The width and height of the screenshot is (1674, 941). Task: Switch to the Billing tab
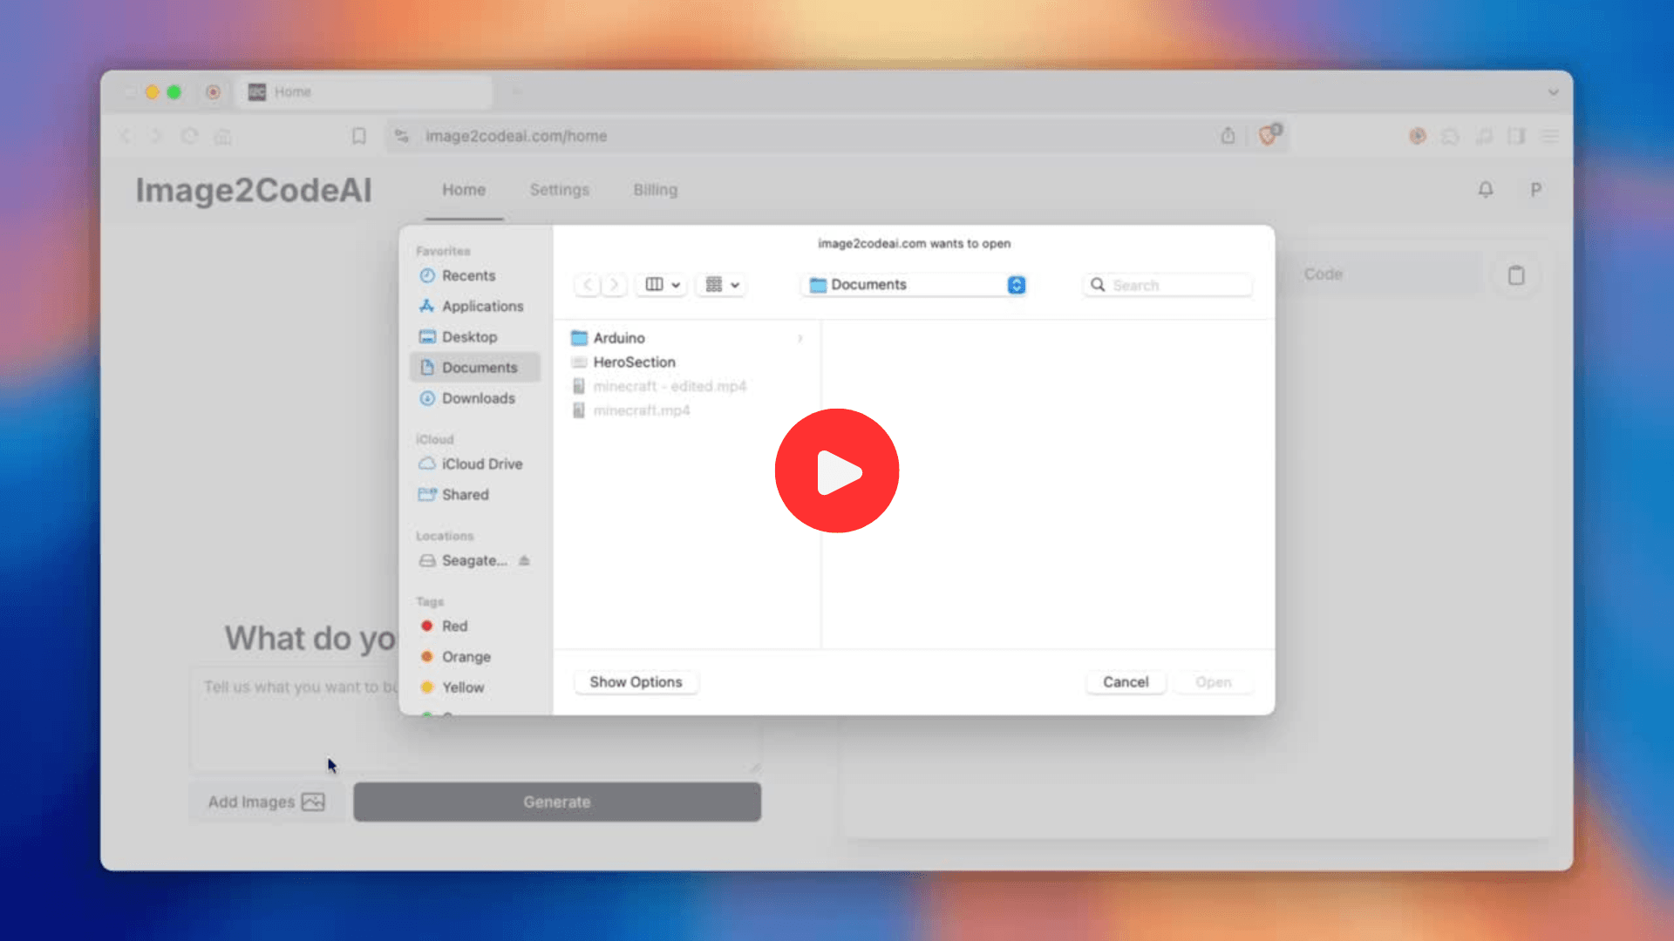pyautogui.click(x=654, y=190)
